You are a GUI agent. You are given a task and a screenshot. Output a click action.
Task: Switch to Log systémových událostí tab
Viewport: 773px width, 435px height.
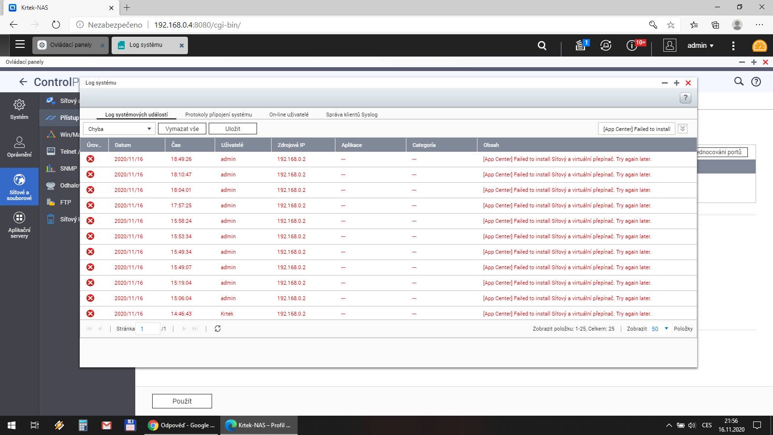point(136,115)
